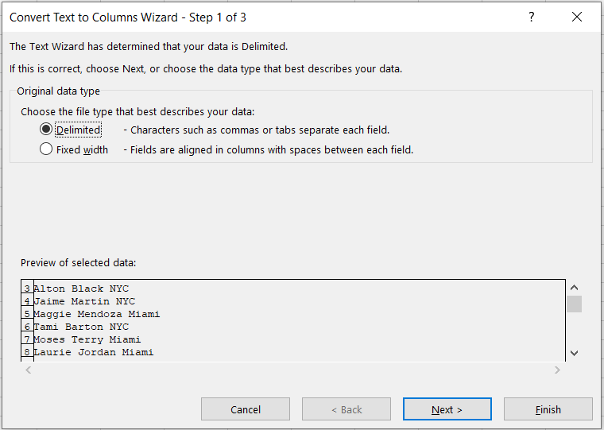Screen dimensions: 604x430
Task: Click the preview's vertical scrollbar thumb
Action: [x=575, y=304]
